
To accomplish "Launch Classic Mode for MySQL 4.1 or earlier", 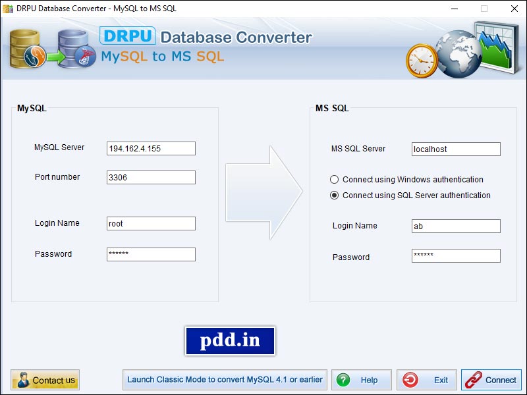I will (226, 380).
